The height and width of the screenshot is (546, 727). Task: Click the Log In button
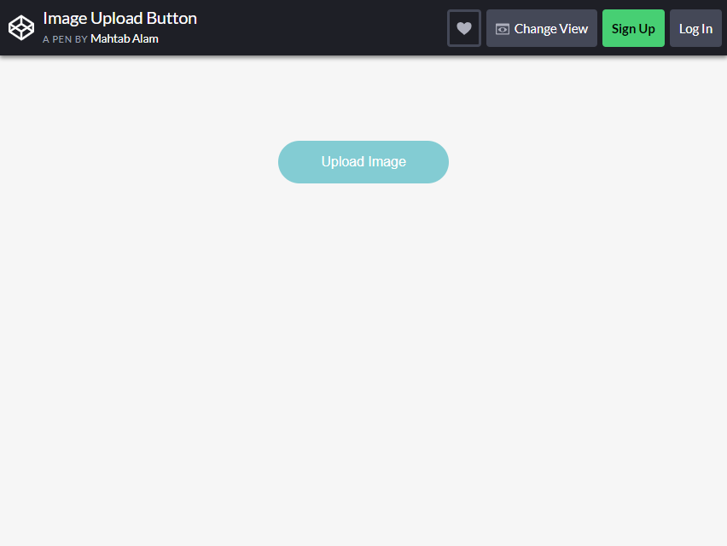[x=695, y=28]
